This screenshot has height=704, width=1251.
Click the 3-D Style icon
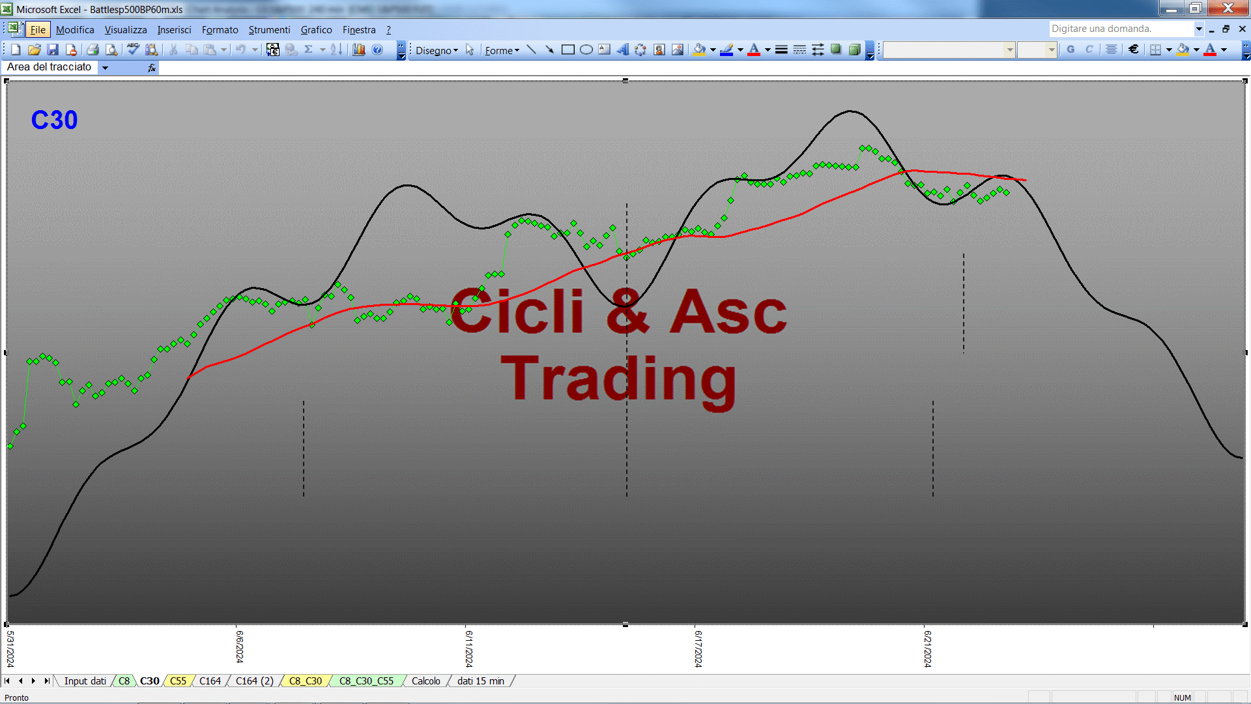coord(854,50)
